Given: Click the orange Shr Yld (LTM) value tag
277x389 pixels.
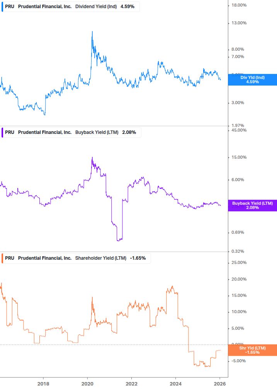Looking at the screenshot, I should [252, 350].
